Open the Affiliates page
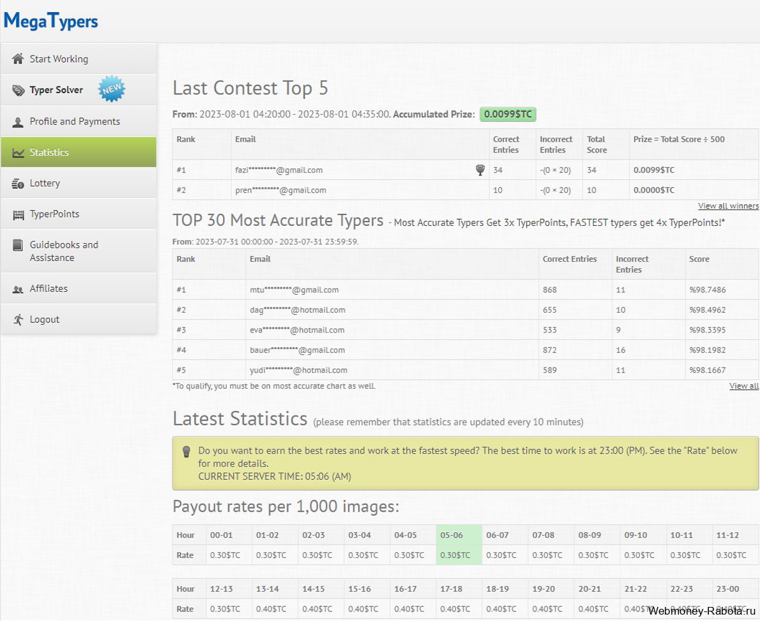Image resolution: width=760 pixels, height=621 pixels. tap(79, 288)
